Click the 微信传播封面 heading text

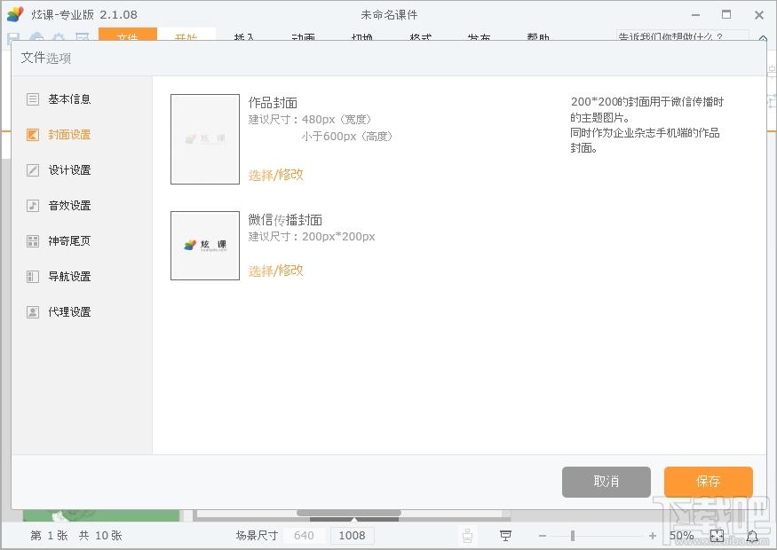click(x=285, y=219)
